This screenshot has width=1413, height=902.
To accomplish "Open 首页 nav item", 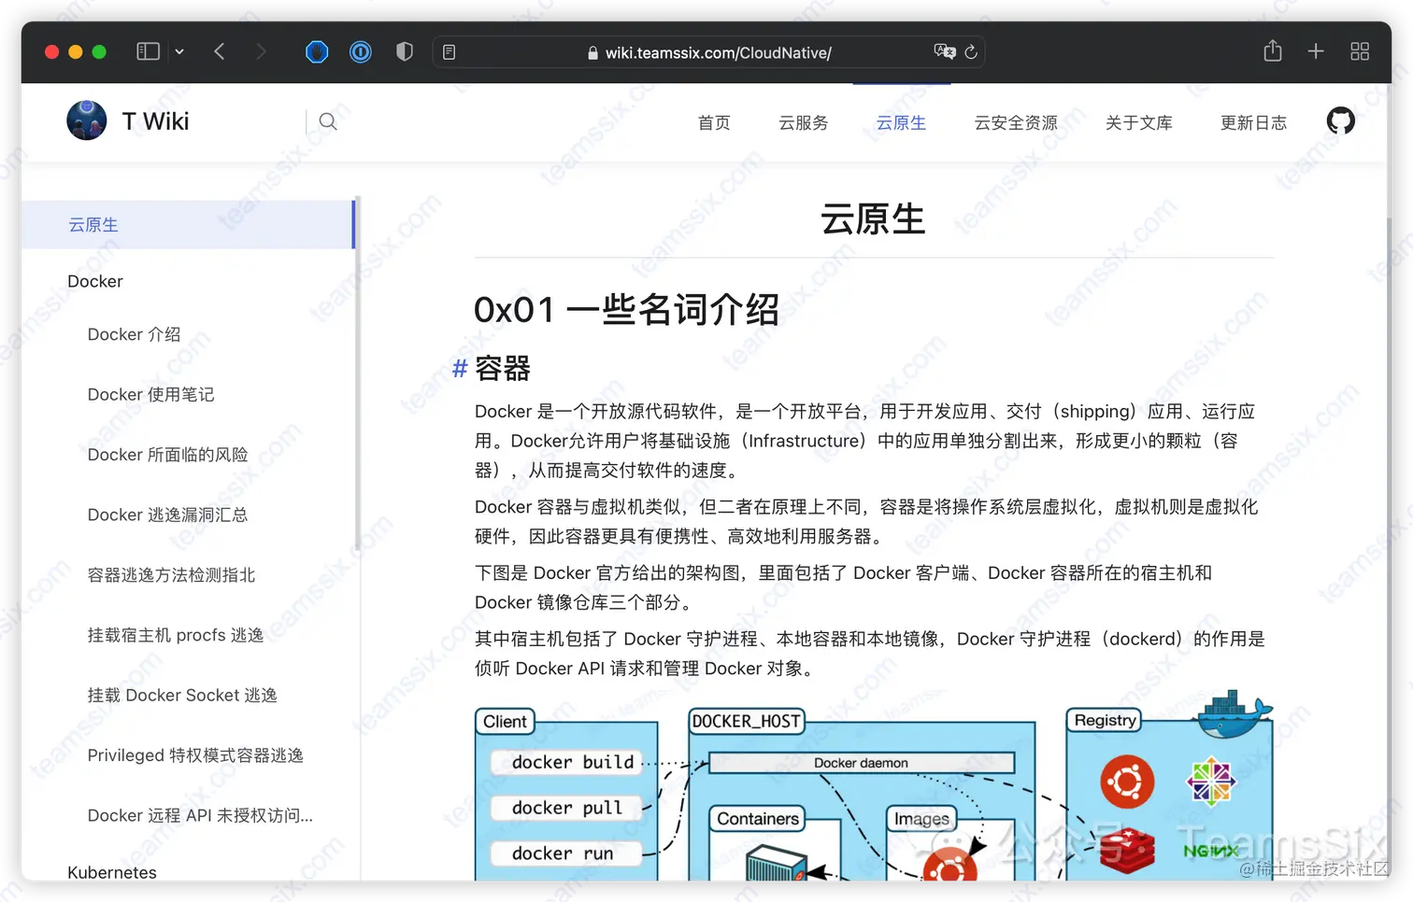I will coord(714,122).
